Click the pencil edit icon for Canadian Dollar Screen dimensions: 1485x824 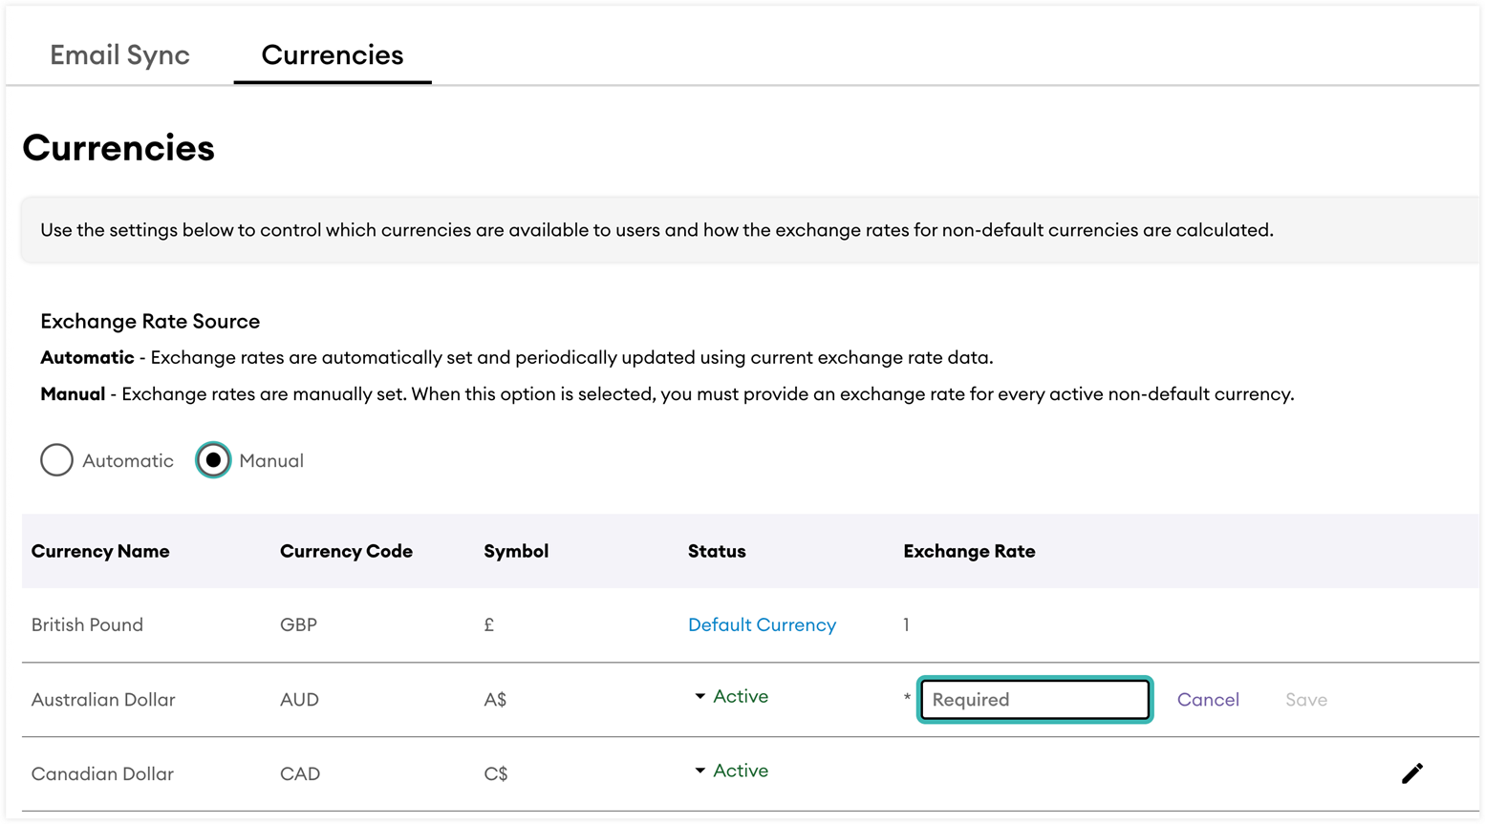(1412, 773)
